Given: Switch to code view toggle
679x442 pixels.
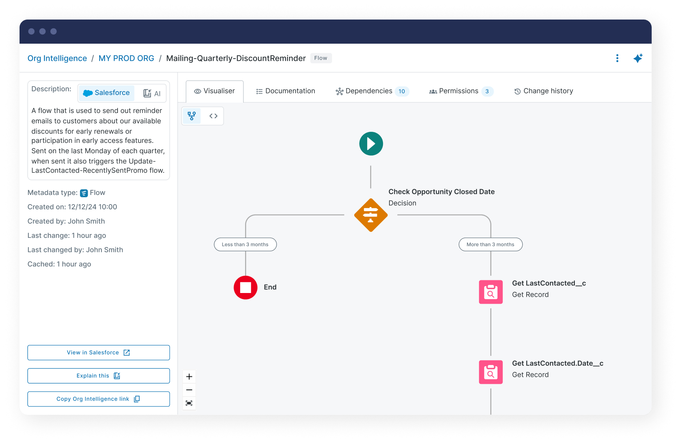Looking at the screenshot, I should [213, 116].
